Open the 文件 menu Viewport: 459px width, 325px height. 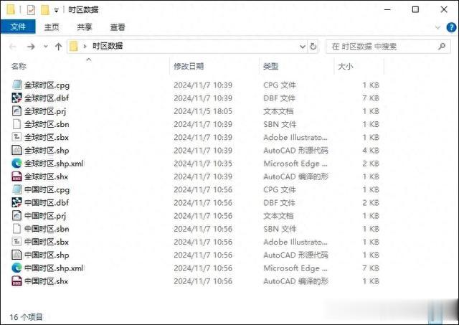click(18, 27)
